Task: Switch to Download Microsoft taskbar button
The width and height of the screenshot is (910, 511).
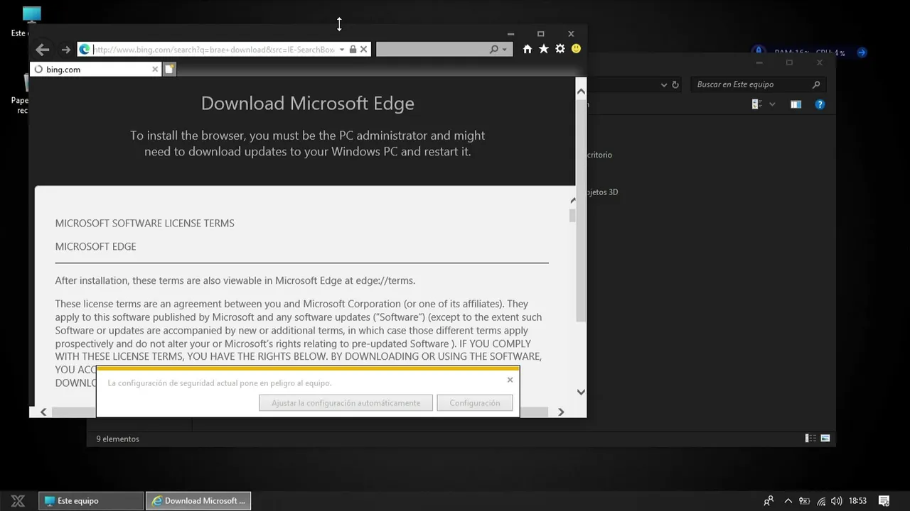Action: point(198,500)
